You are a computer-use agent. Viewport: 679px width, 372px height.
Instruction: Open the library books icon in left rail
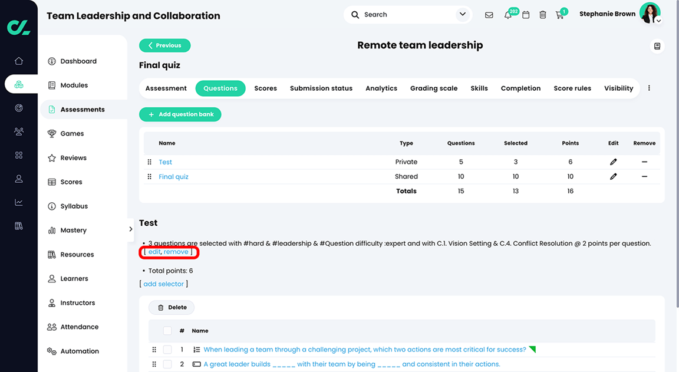(19, 226)
